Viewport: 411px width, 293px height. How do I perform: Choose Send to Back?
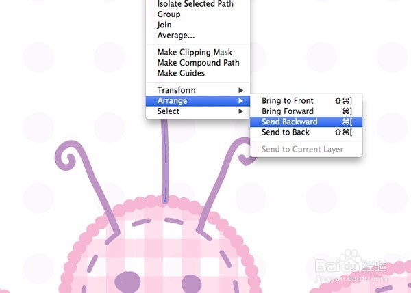point(306,132)
